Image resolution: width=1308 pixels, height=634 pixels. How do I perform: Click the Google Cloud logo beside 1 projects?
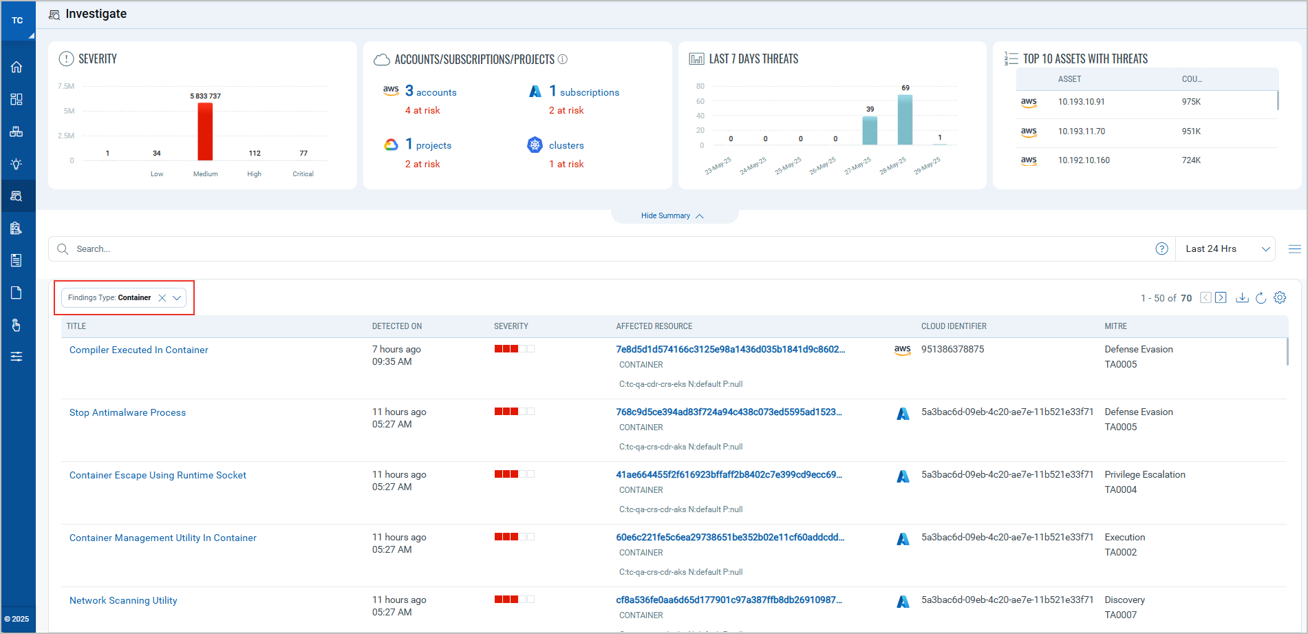[x=391, y=145]
